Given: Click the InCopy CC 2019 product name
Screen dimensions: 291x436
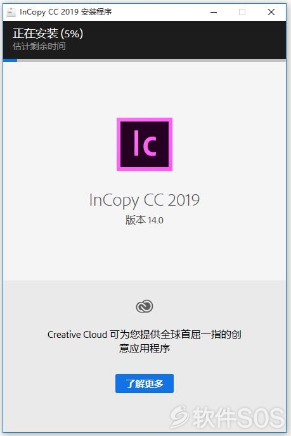Looking at the screenshot, I should click(145, 201).
